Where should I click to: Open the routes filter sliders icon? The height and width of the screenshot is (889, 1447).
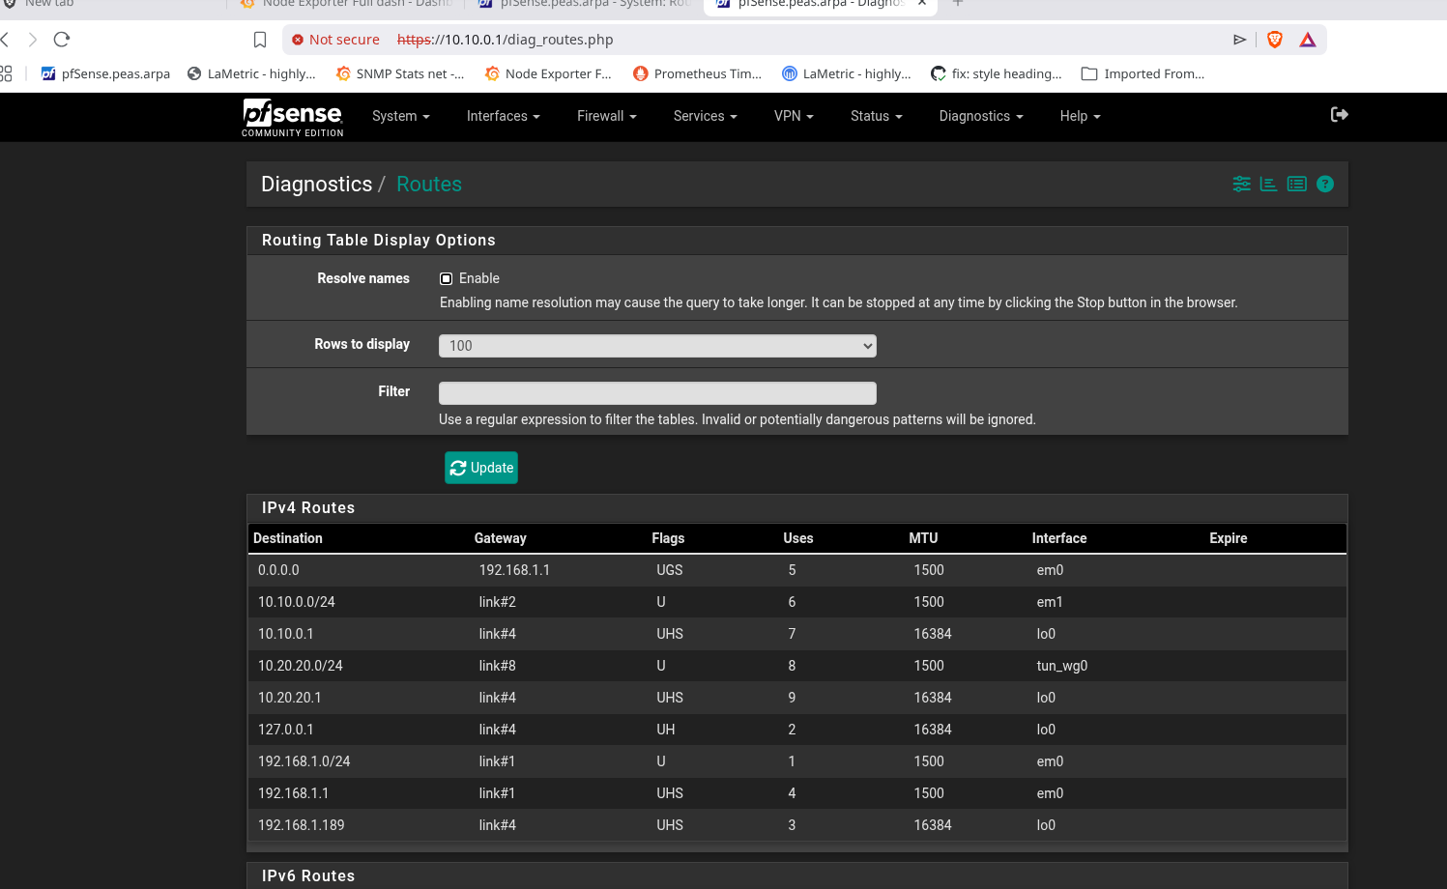1242,184
